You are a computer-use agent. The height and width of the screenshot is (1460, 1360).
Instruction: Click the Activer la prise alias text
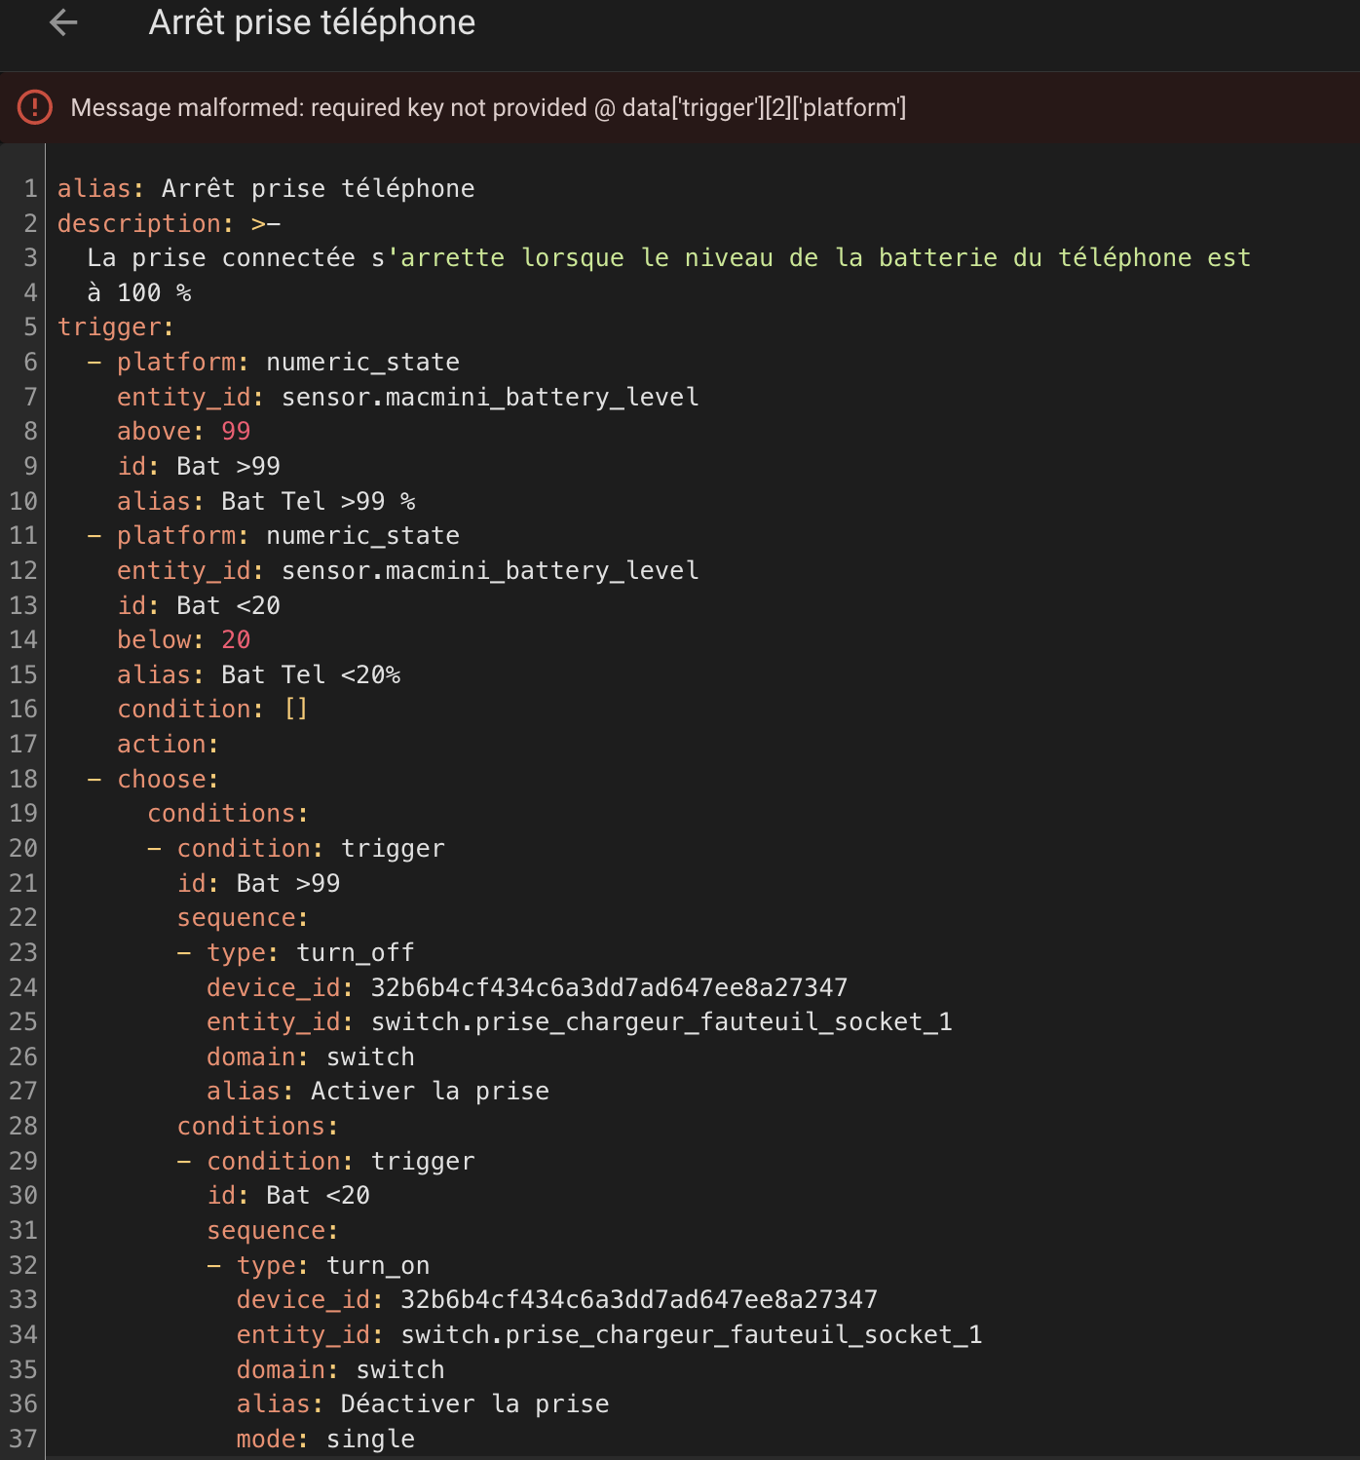430,1091
